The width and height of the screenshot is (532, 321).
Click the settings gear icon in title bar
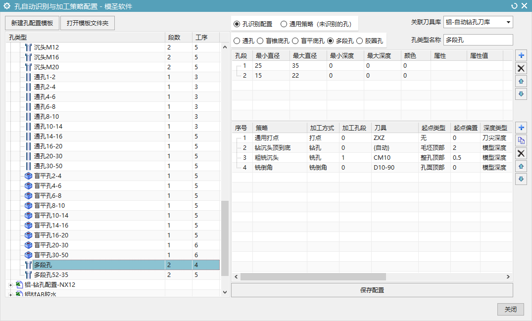[7, 6]
